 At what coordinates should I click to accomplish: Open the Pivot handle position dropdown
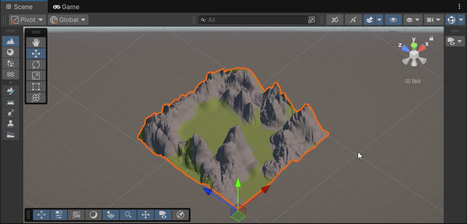(x=28, y=20)
